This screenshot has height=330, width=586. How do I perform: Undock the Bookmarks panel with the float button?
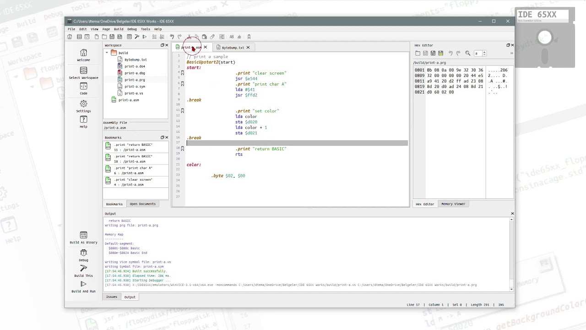162,137
